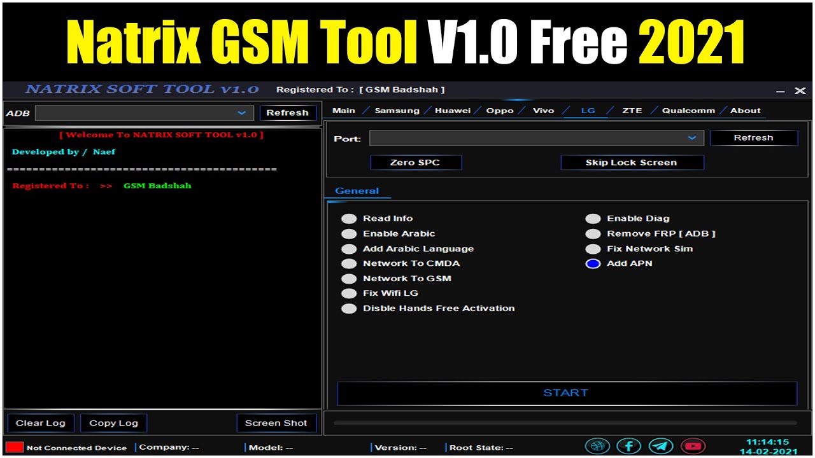Select Network To GSM option

[396, 279]
